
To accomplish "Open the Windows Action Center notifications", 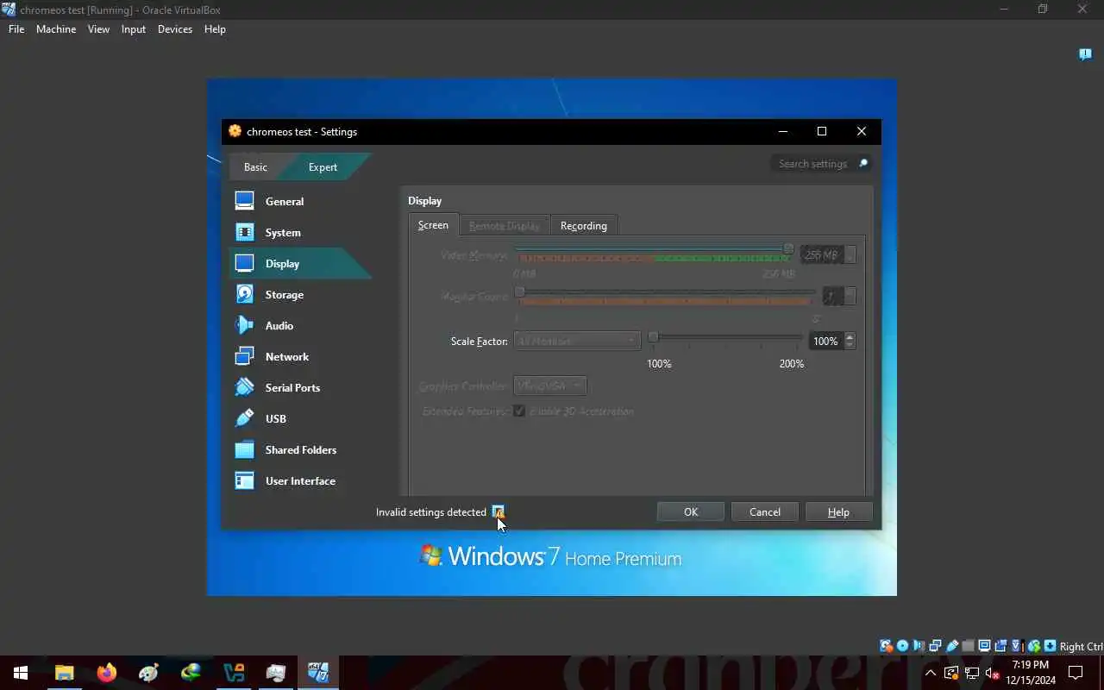I will tap(1076, 673).
